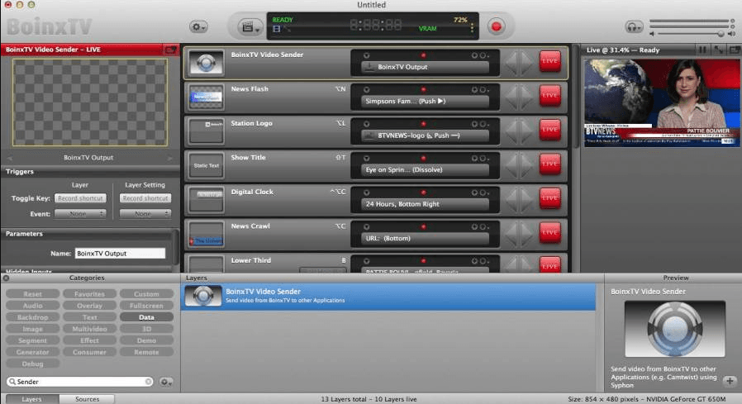Select the Overlay category
742x404 pixels.
pyautogui.click(x=89, y=306)
